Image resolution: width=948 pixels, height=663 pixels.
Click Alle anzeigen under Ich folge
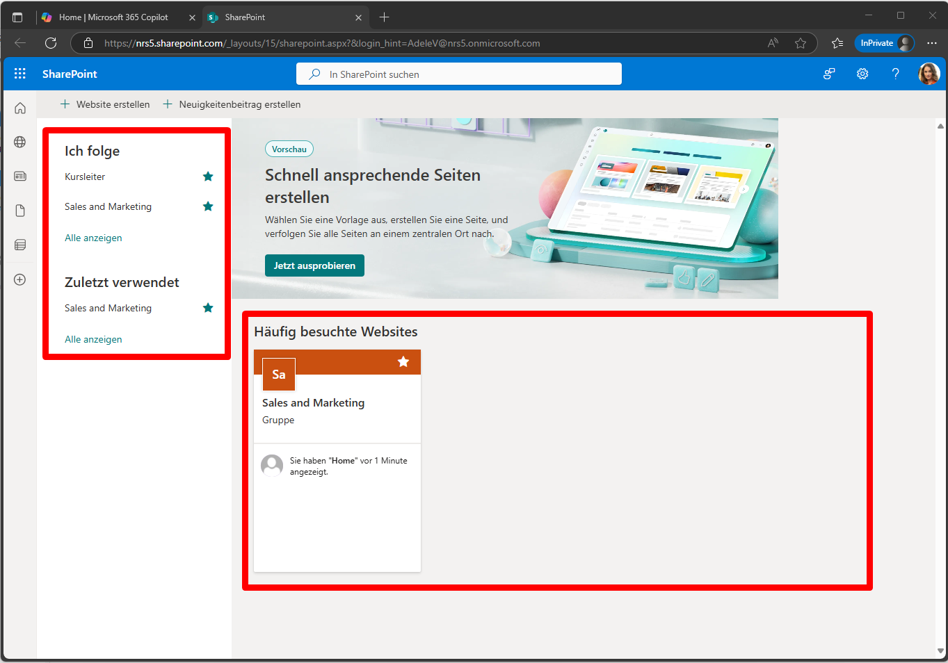click(x=93, y=238)
